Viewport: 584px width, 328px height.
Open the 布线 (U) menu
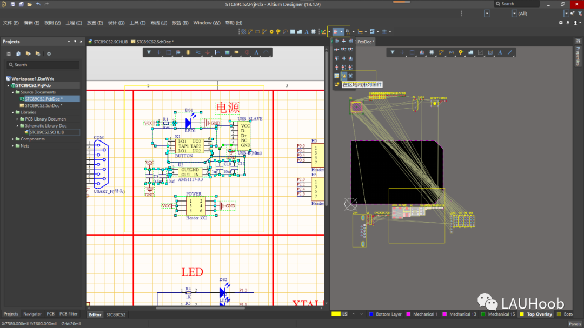pos(158,23)
